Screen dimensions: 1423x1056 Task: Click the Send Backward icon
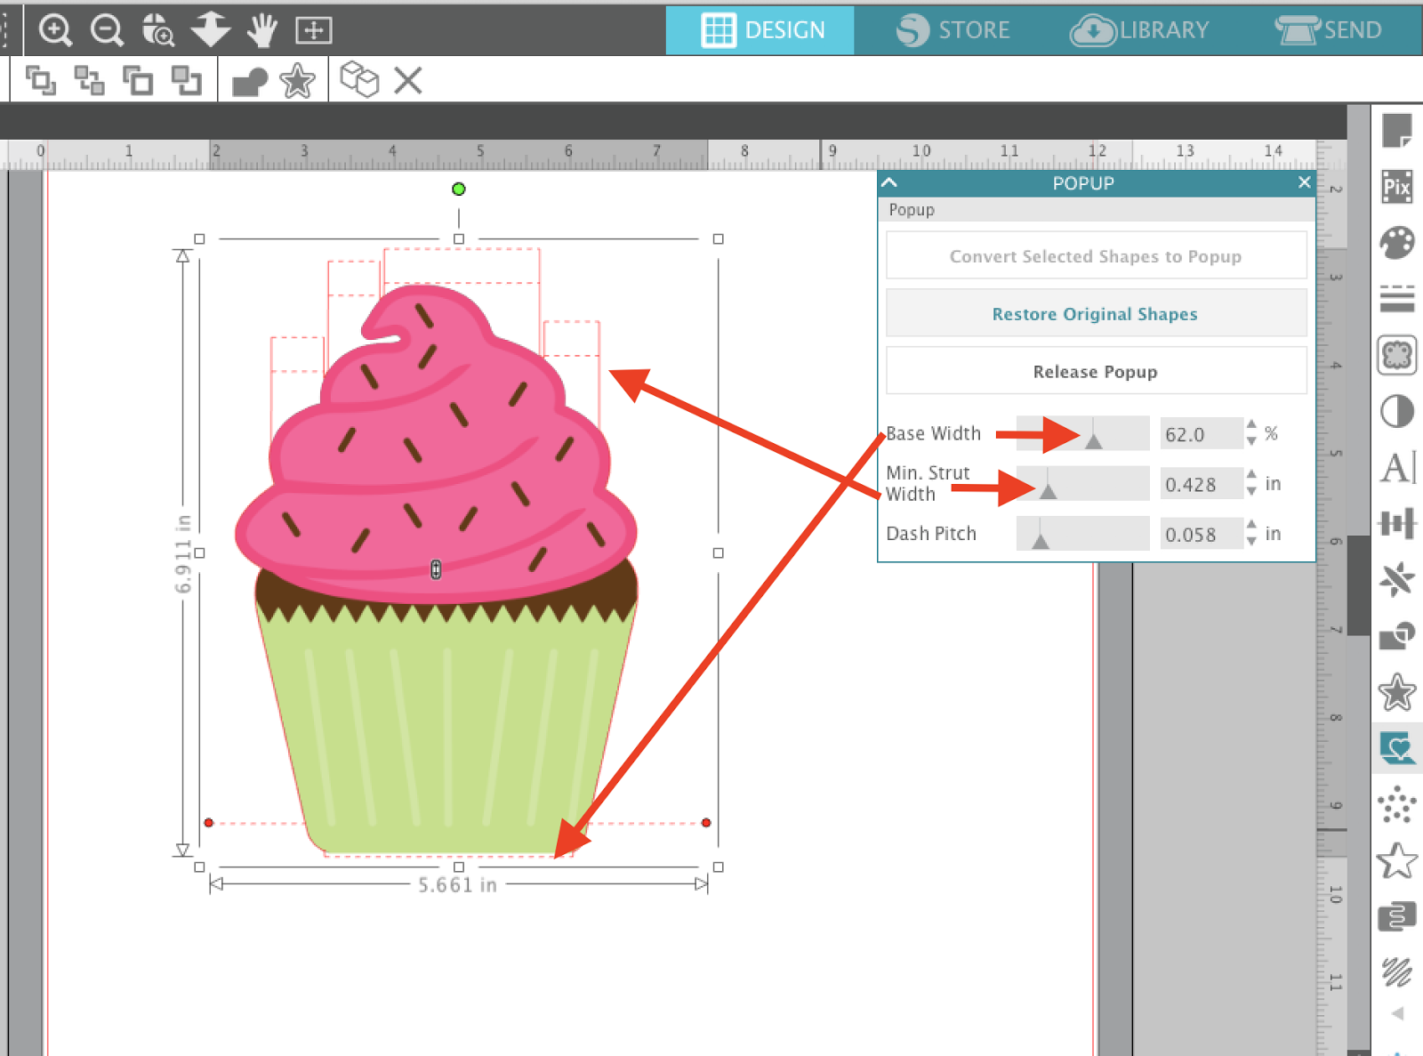point(186,81)
